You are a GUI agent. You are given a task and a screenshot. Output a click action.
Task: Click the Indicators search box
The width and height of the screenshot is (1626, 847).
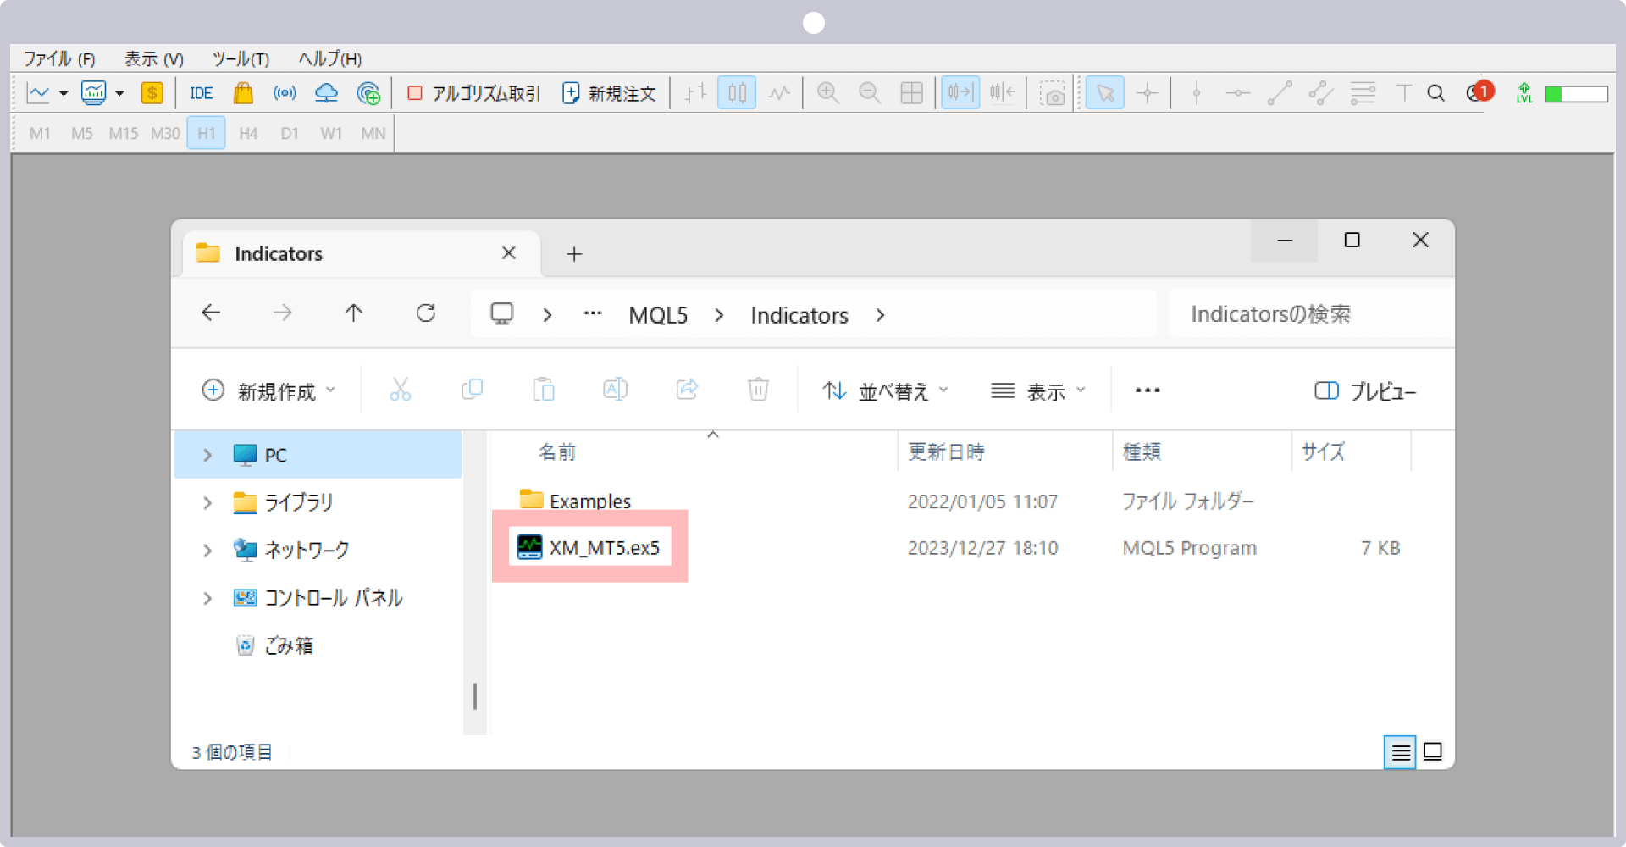[1311, 314]
